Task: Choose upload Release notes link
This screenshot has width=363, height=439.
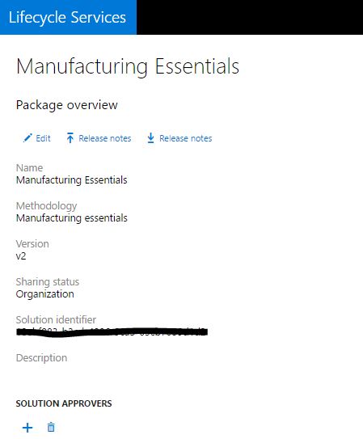Action: tap(104, 138)
